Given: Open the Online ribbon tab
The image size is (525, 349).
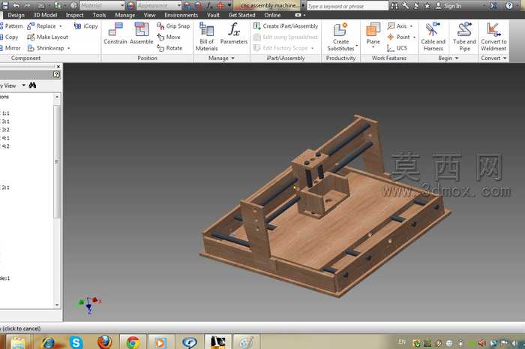Looking at the screenshot, I should point(272,15).
